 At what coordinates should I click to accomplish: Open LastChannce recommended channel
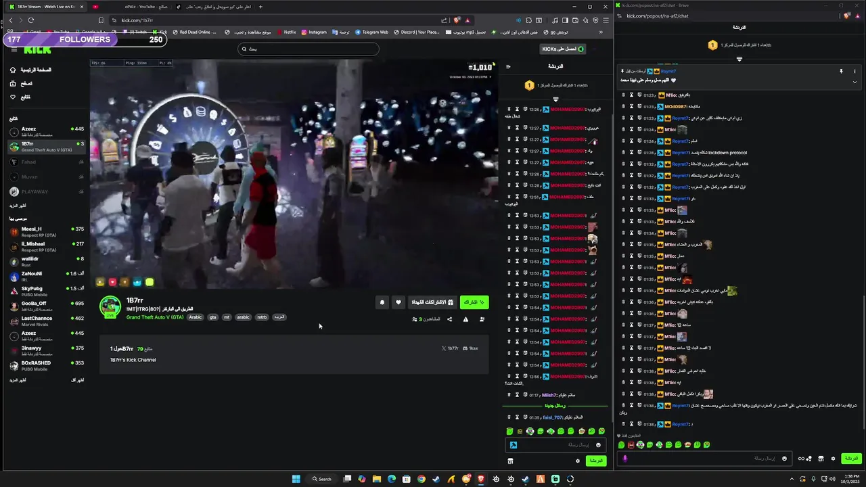coord(47,321)
